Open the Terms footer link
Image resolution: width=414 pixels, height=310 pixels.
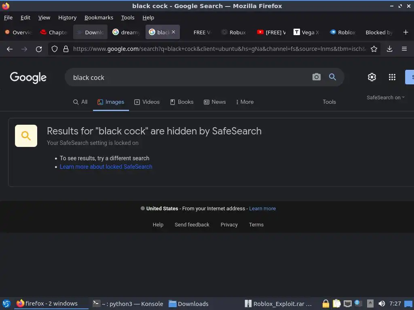pyautogui.click(x=256, y=224)
